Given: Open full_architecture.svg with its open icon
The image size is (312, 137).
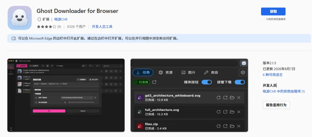Looking at the screenshot, I should (x=225, y=112).
